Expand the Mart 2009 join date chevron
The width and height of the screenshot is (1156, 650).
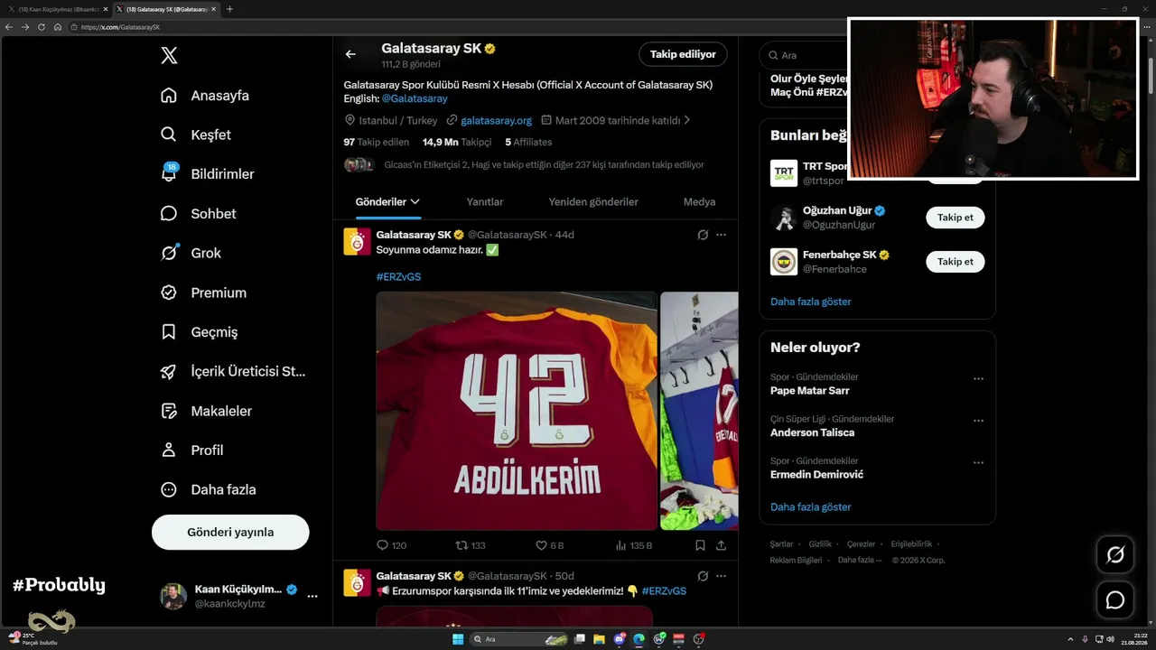[687, 120]
